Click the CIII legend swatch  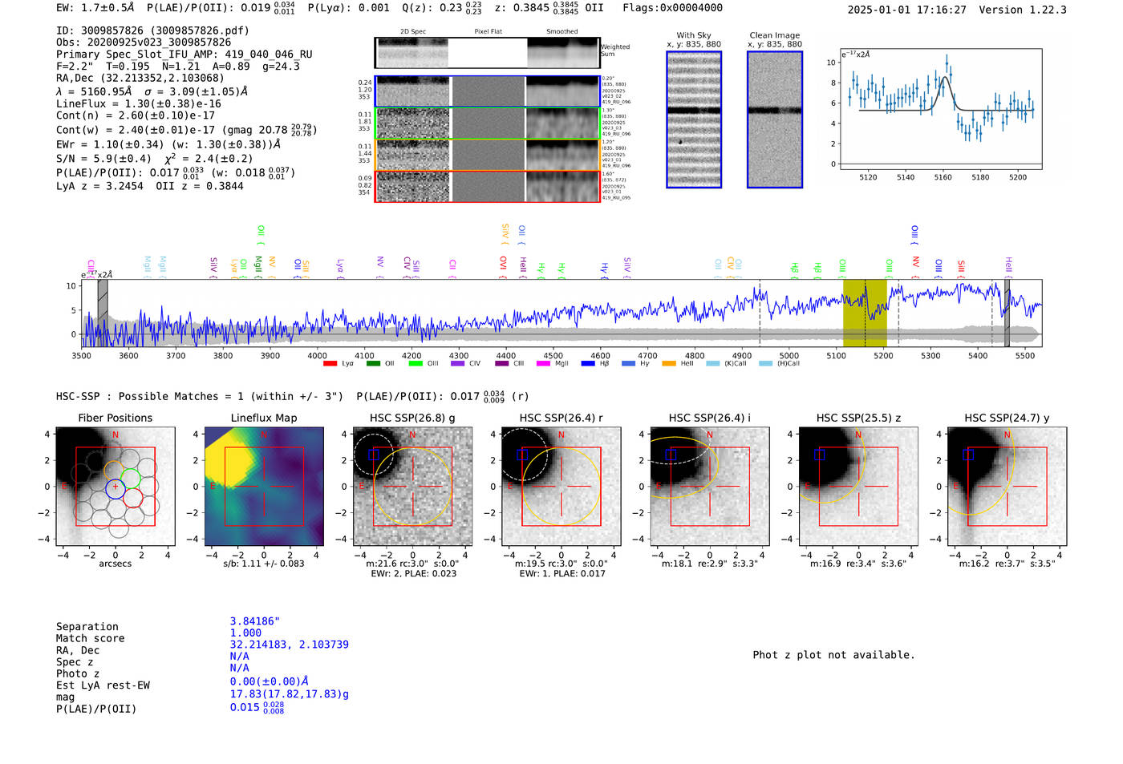pos(502,364)
